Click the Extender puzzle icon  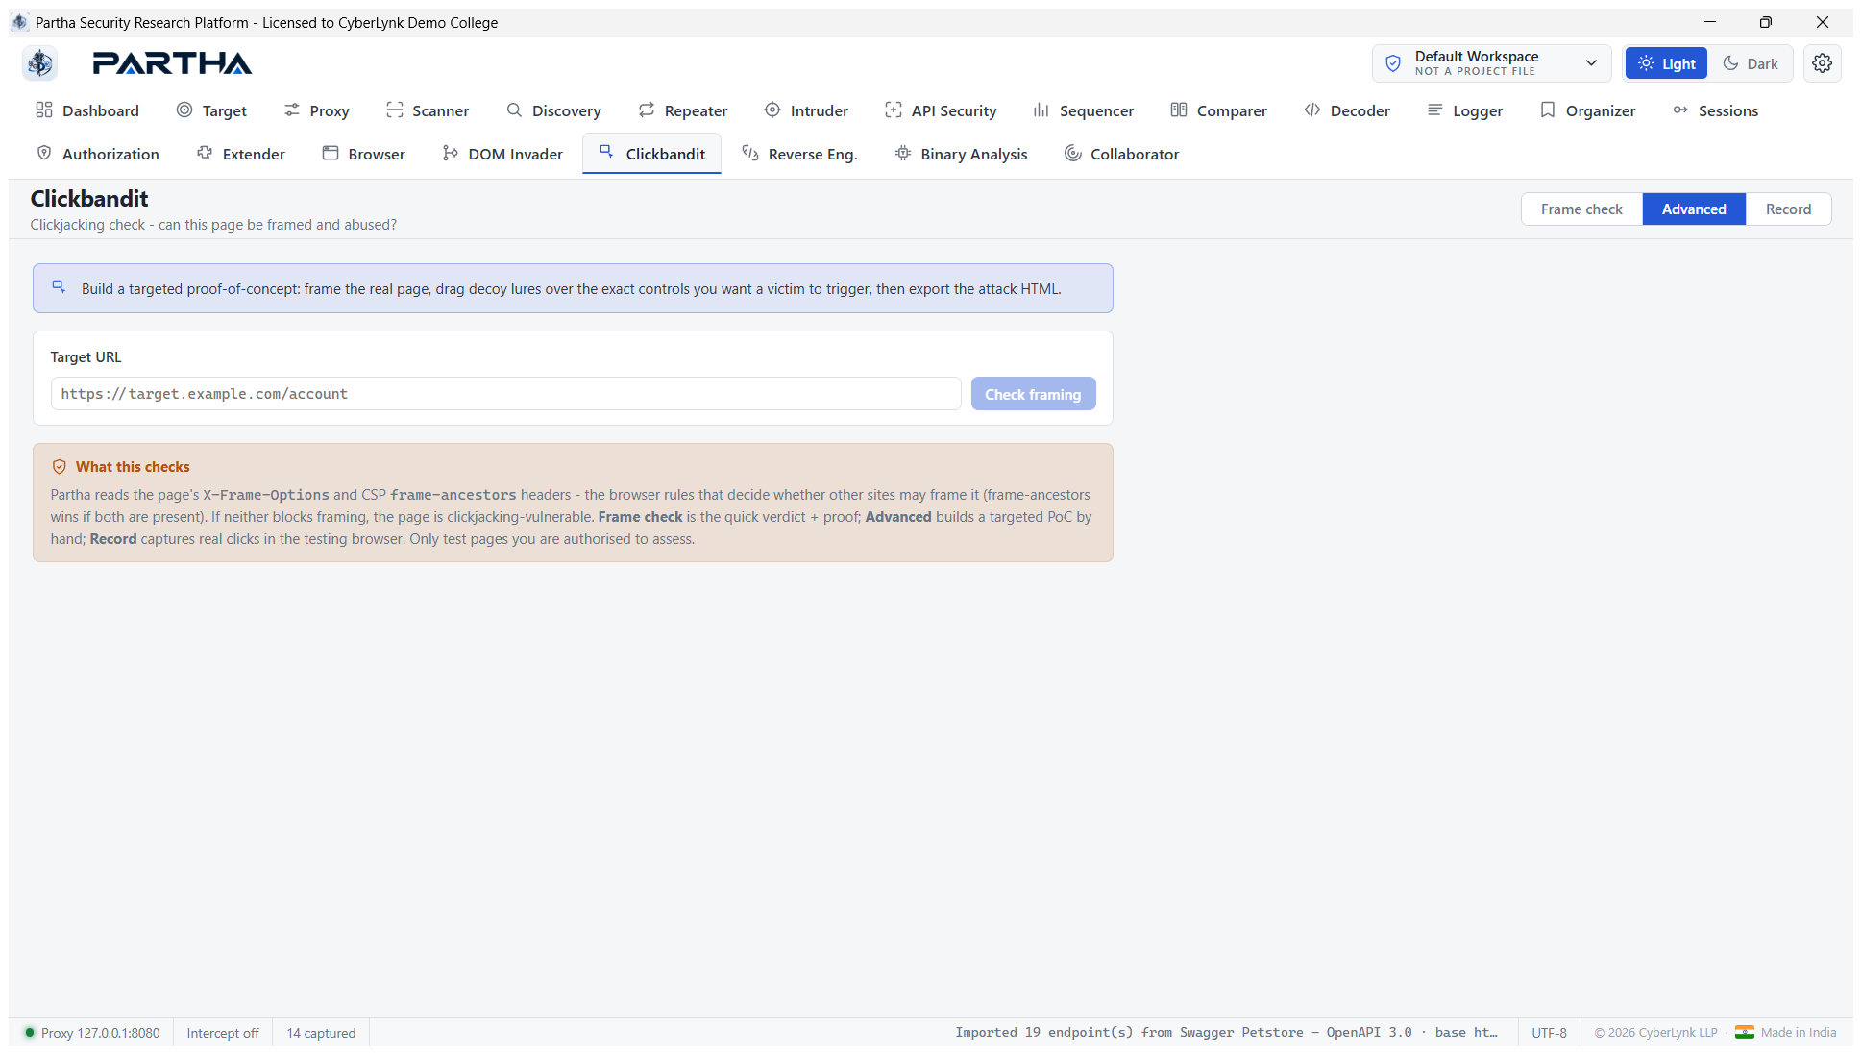(205, 154)
